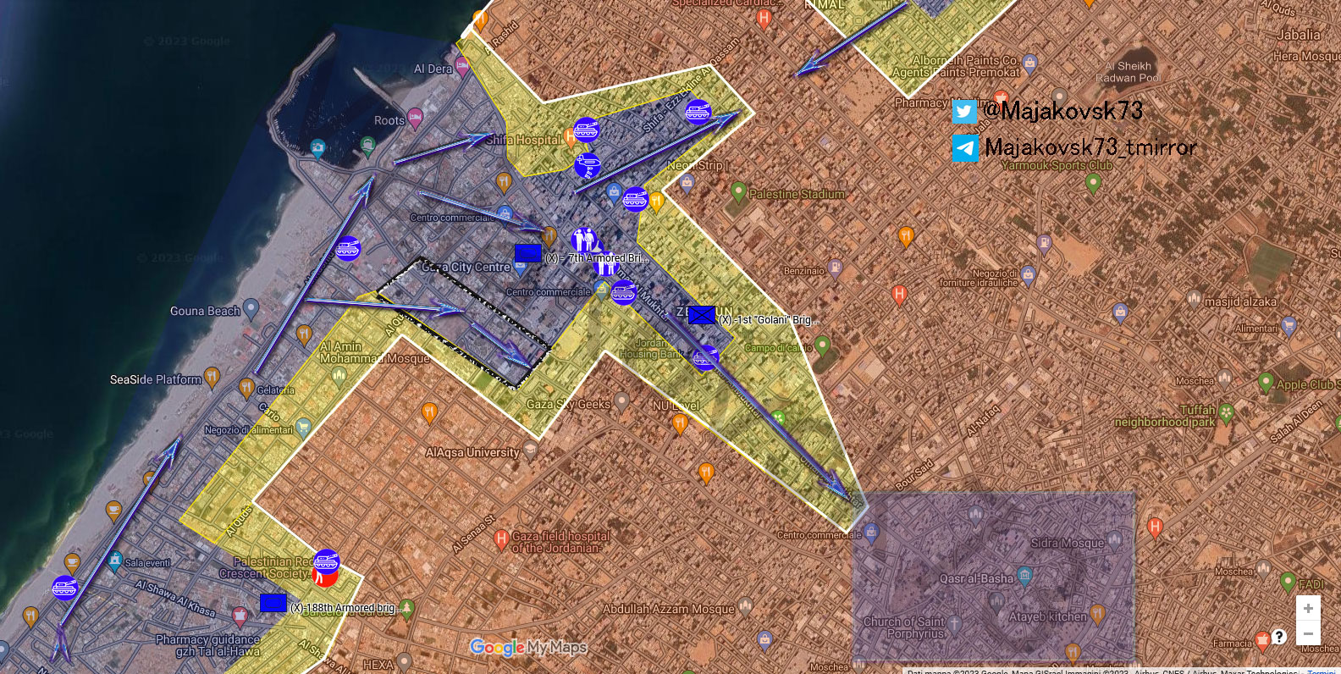Select the artillery marker below Shifa Hospital
The width and height of the screenshot is (1341, 674).
click(587, 164)
